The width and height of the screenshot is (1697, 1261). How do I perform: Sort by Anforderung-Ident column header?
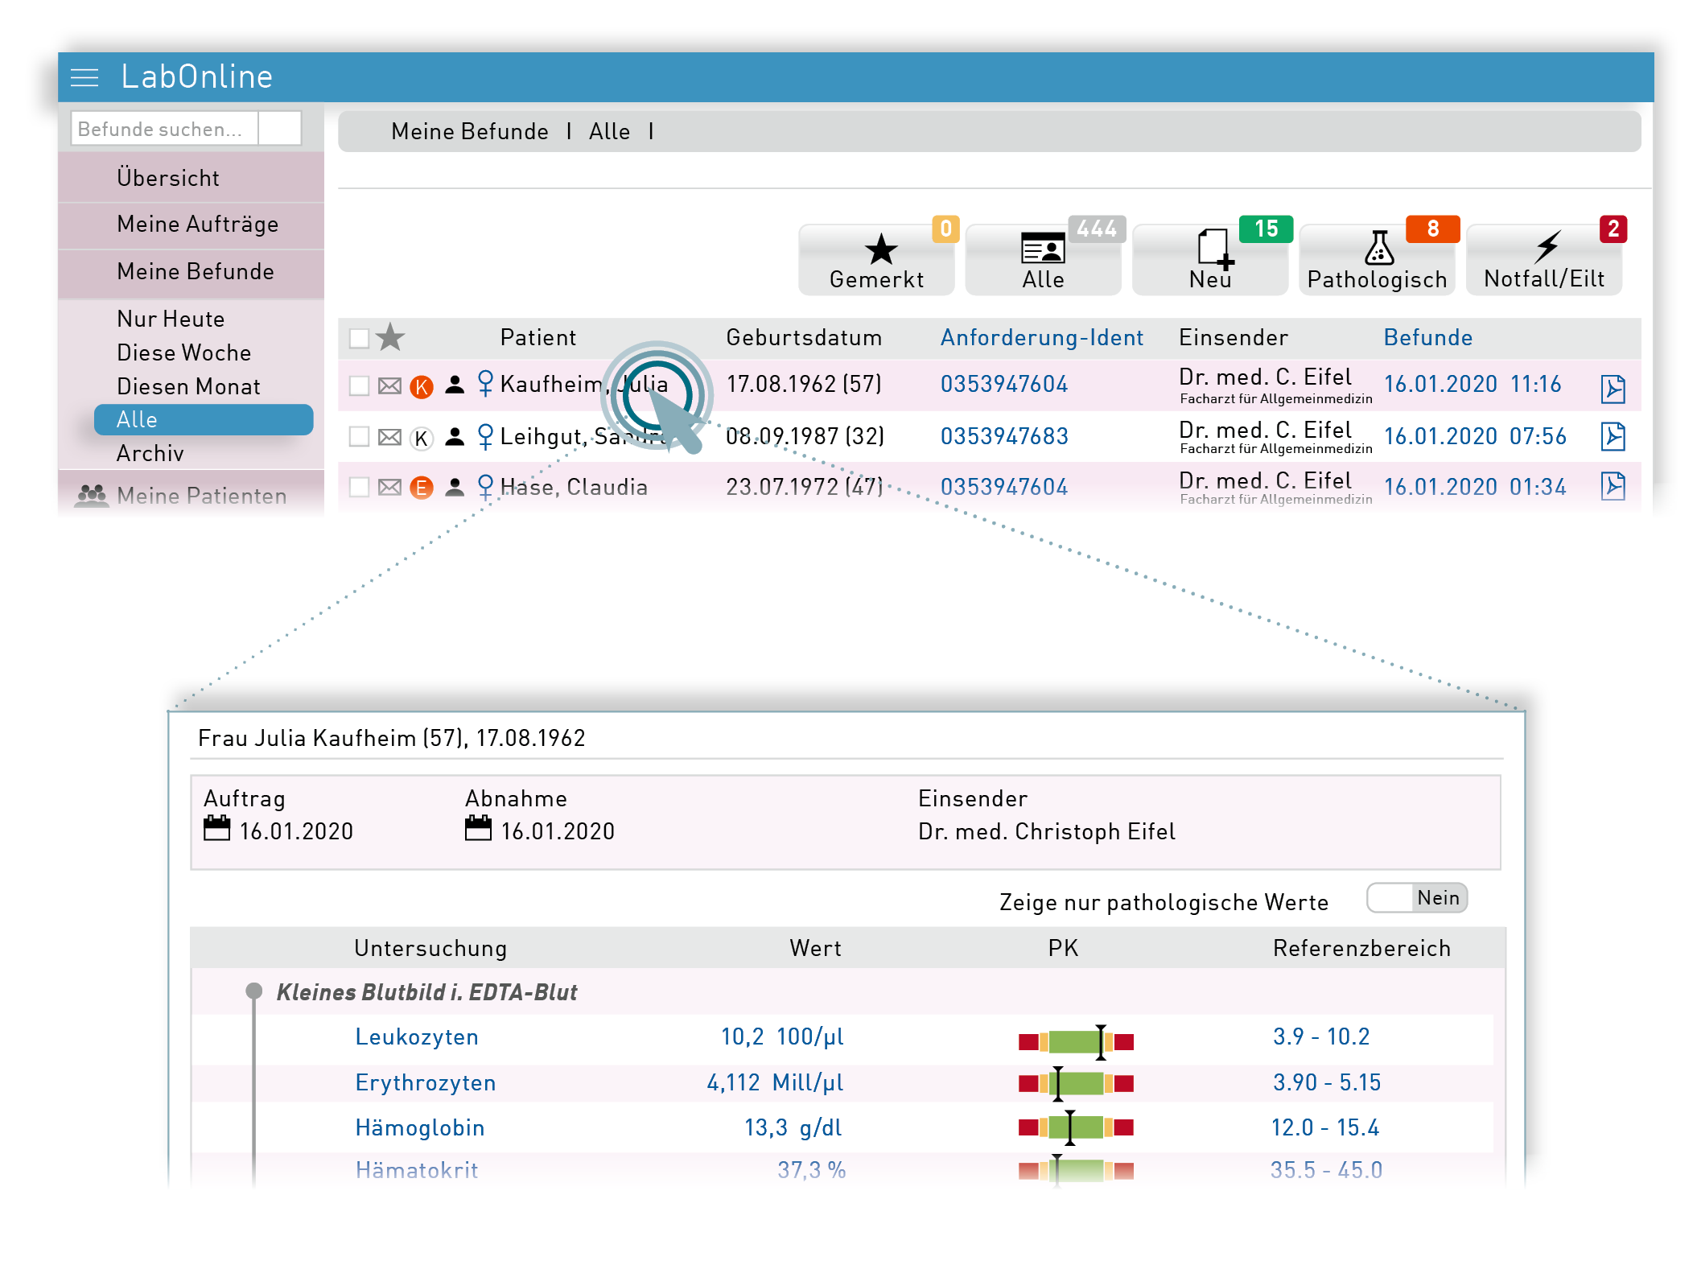point(1042,337)
